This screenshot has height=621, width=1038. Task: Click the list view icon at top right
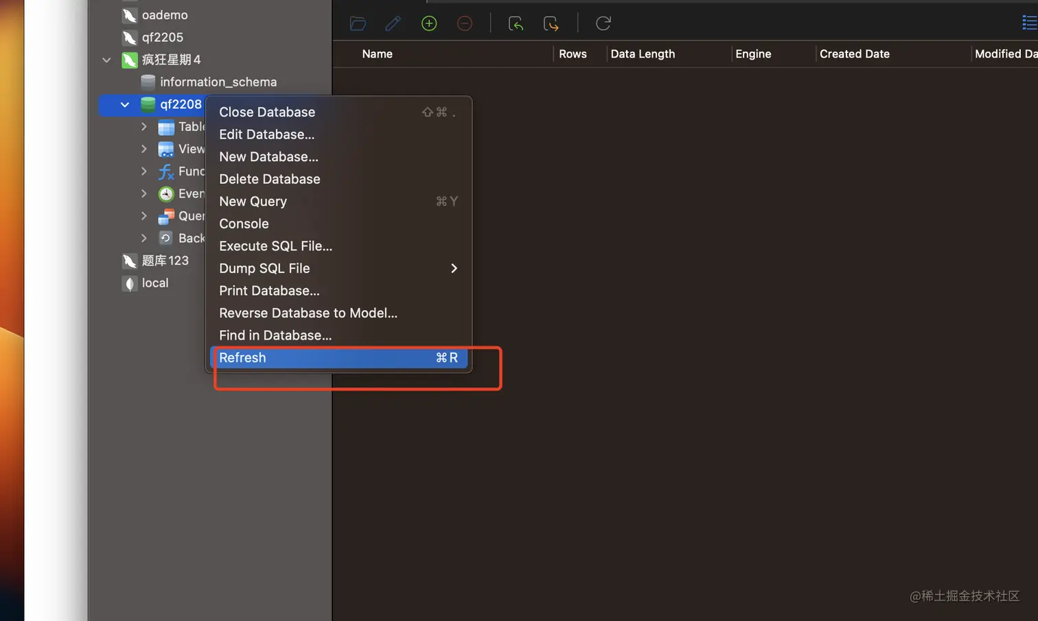(x=1029, y=23)
